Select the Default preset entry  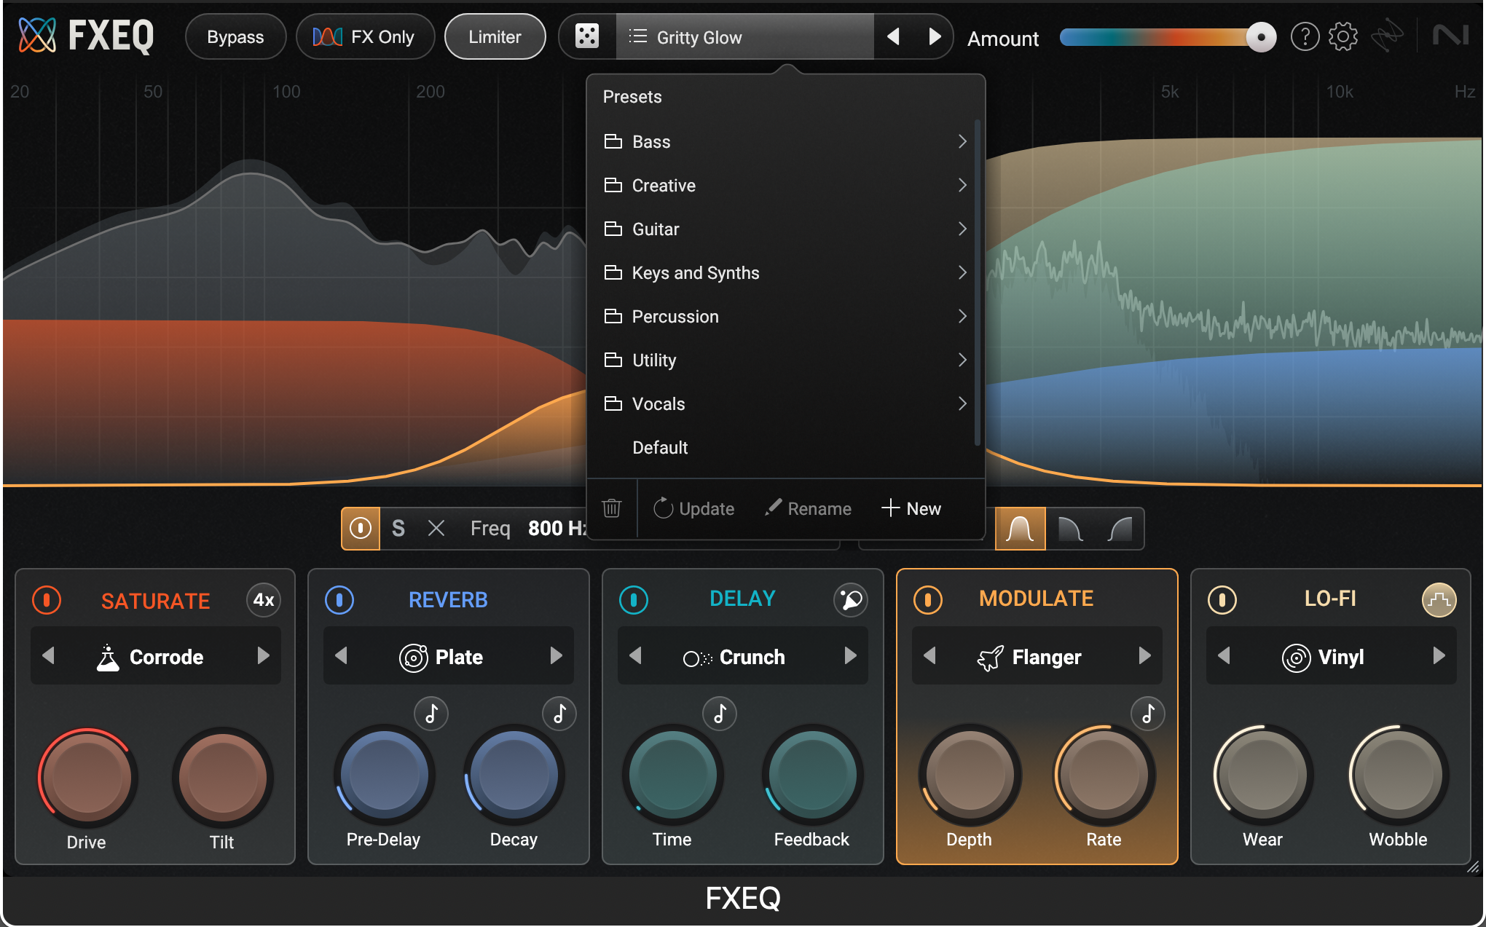[x=660, y=448]
